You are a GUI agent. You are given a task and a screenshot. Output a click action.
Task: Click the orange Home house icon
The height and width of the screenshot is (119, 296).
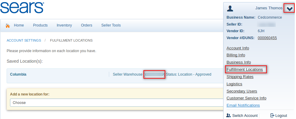click(8, 26)
